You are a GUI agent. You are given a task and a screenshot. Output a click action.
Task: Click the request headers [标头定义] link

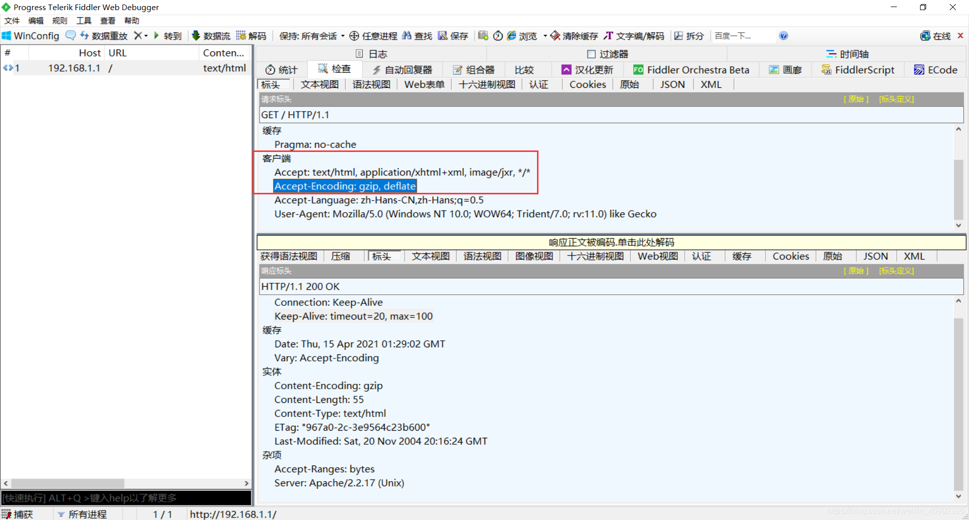click(896, 99)
